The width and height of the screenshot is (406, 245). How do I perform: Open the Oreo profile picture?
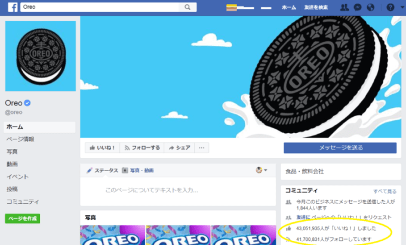coord(41,56)
